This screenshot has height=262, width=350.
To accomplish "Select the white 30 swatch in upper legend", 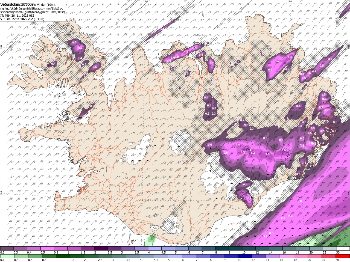I will (343, 248).
